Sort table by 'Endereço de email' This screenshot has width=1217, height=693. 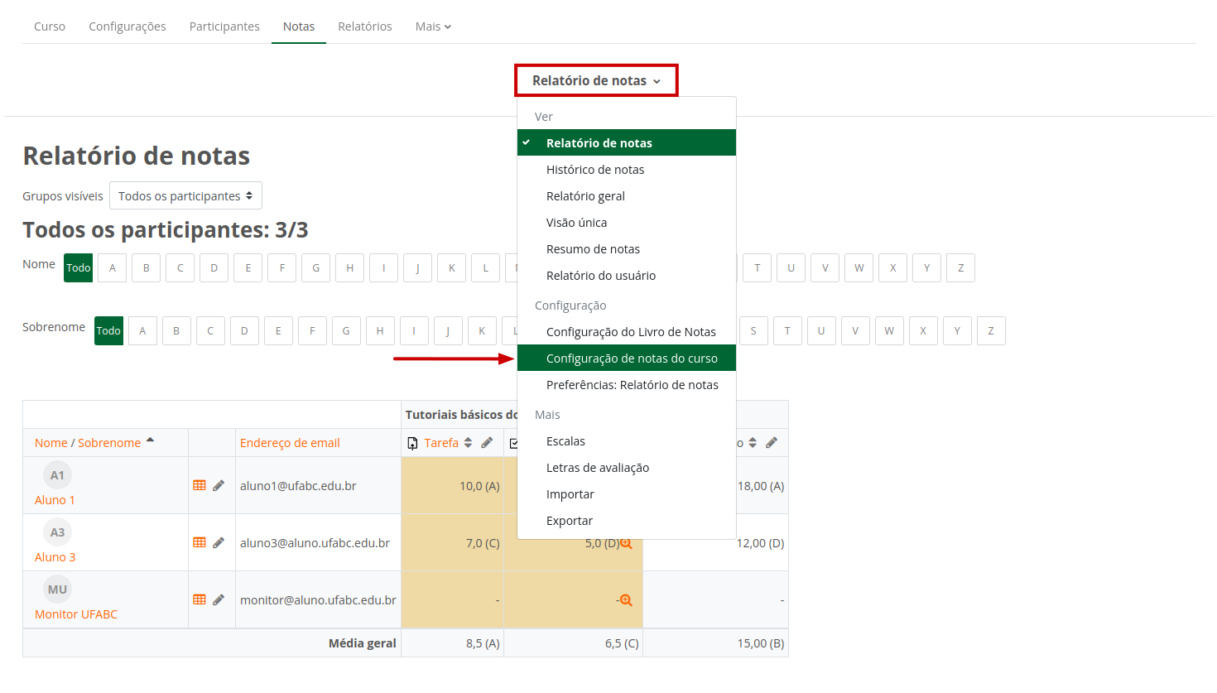[x=290, y=443]
